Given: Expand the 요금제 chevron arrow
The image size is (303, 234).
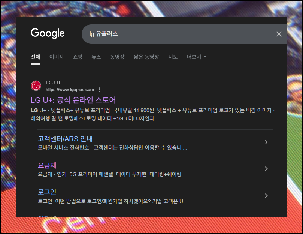Looking at the screenshot, I should 266,169.
